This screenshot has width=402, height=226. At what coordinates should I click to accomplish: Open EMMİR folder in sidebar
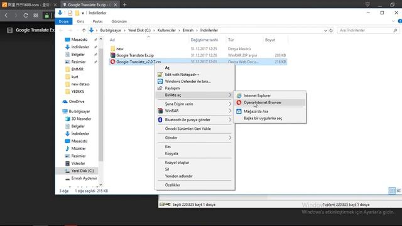77,70
